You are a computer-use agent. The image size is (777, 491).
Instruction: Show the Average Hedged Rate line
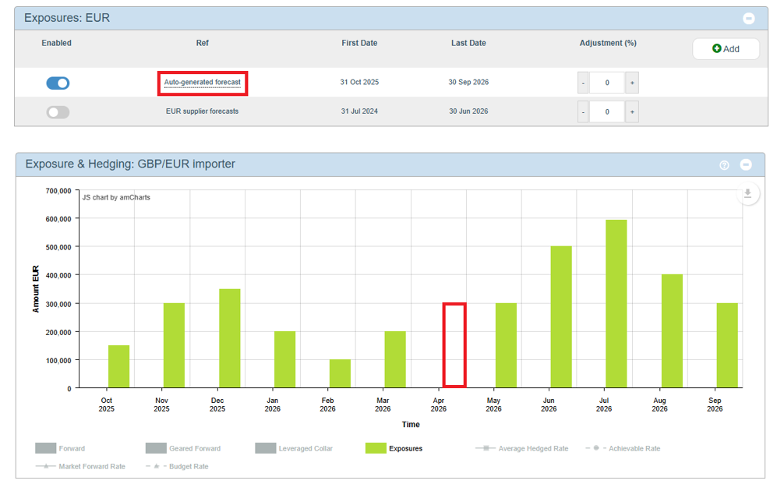coord(486,448)
